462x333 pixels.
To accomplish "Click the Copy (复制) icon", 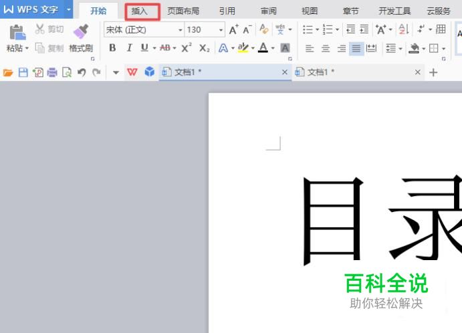I will [39, 47].
